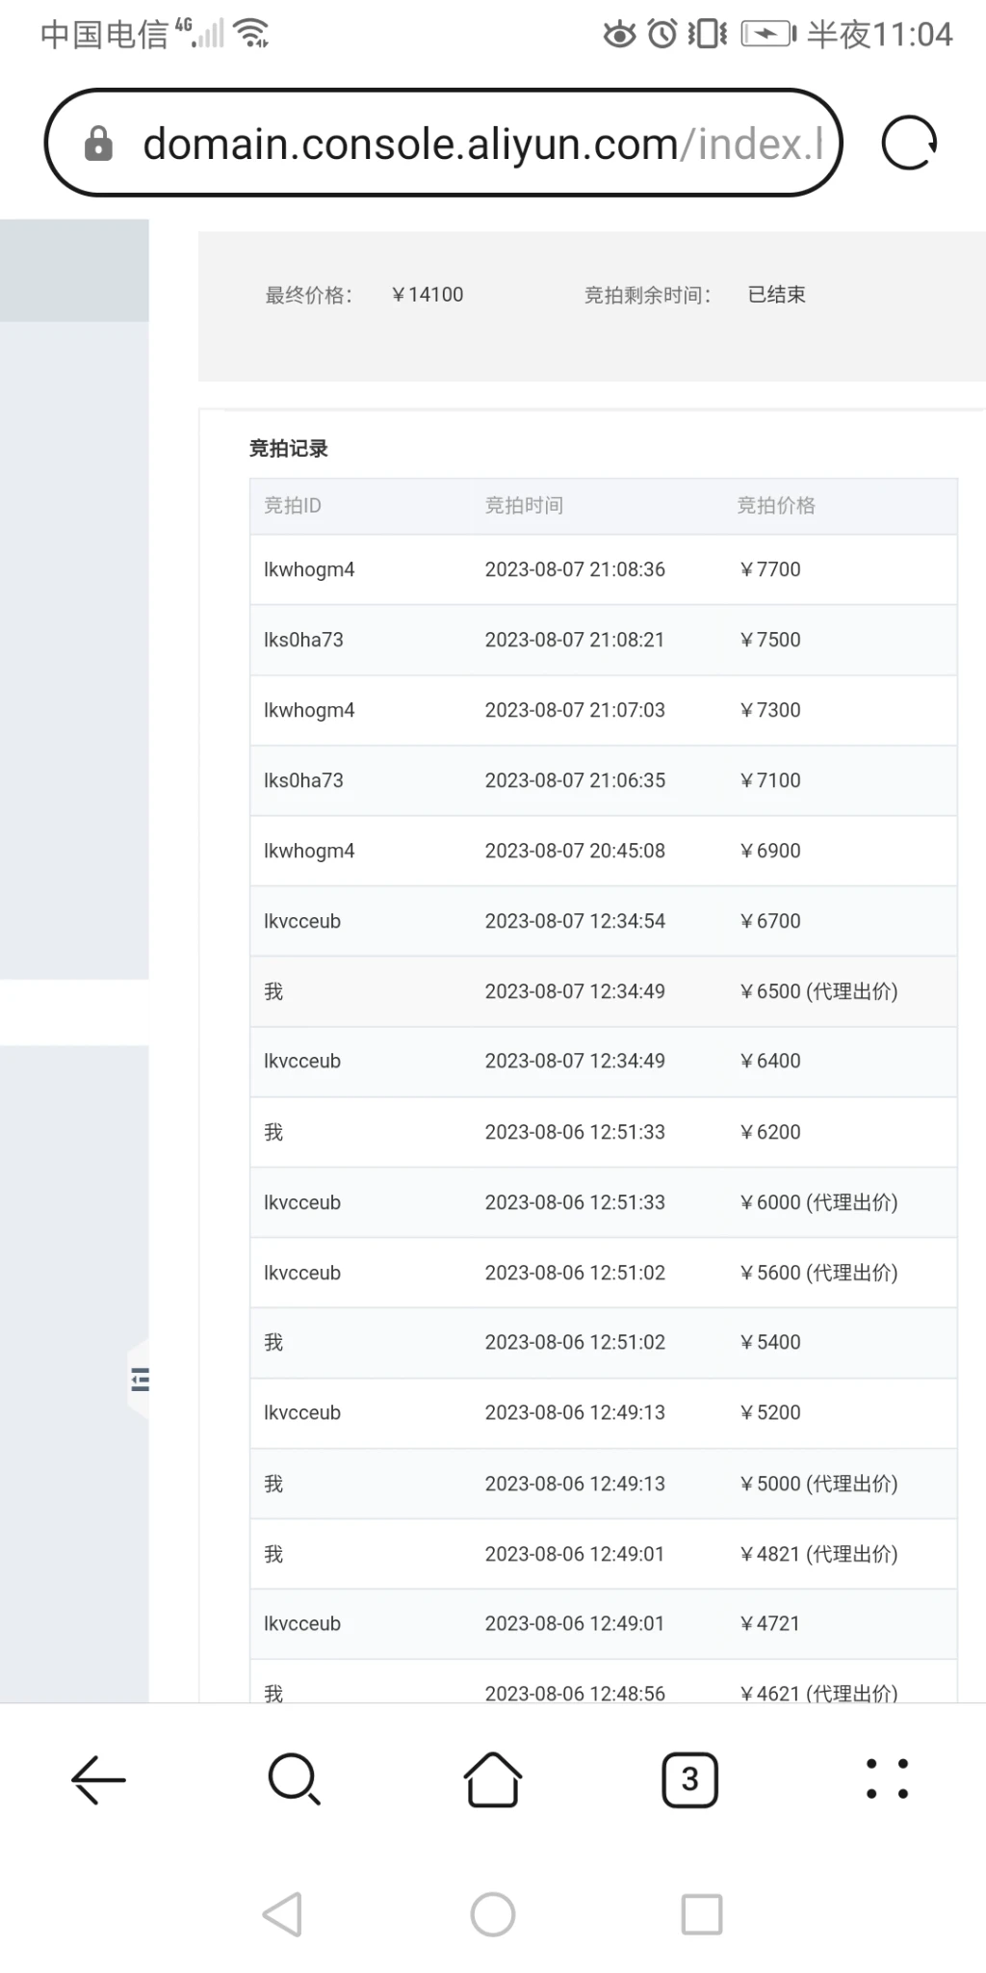This screenshot has width=986, height=1973.
Task: Open the four-dot browser menu
Action: 887,1778
